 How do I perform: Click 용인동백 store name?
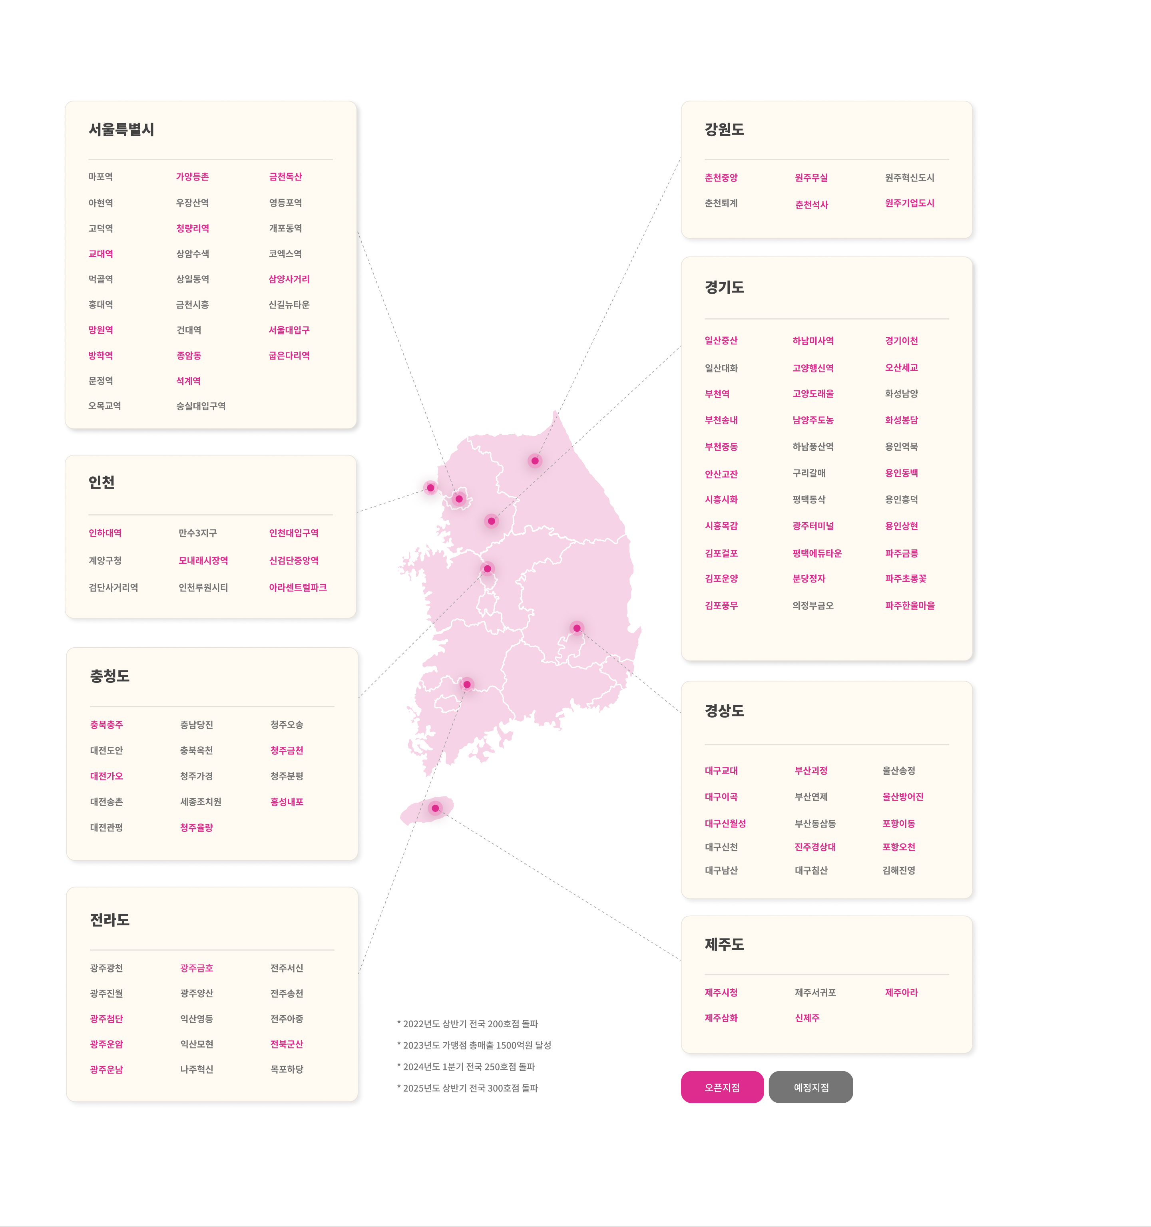[x=902, y=473]
